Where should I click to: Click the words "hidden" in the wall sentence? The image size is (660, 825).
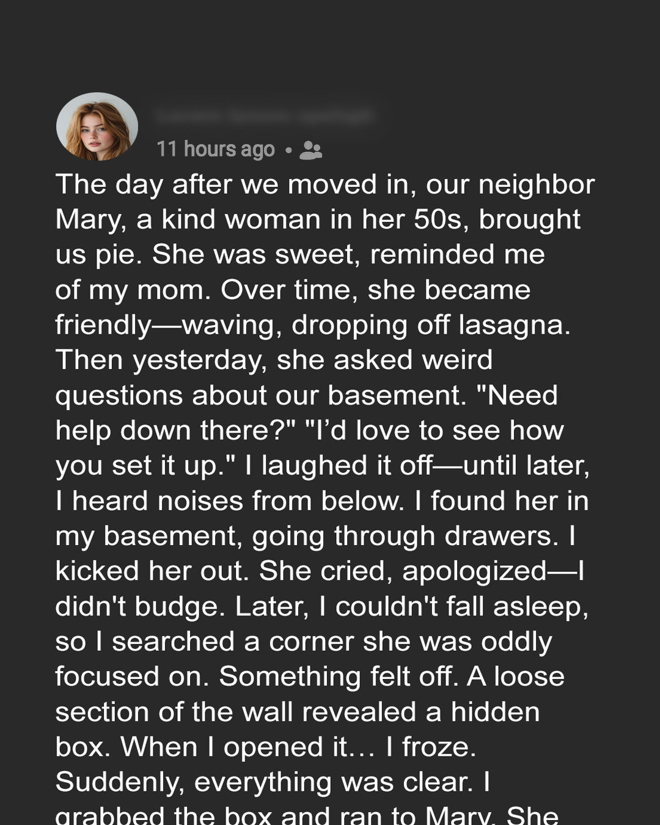pyautogui.click(x=495, y=712)
